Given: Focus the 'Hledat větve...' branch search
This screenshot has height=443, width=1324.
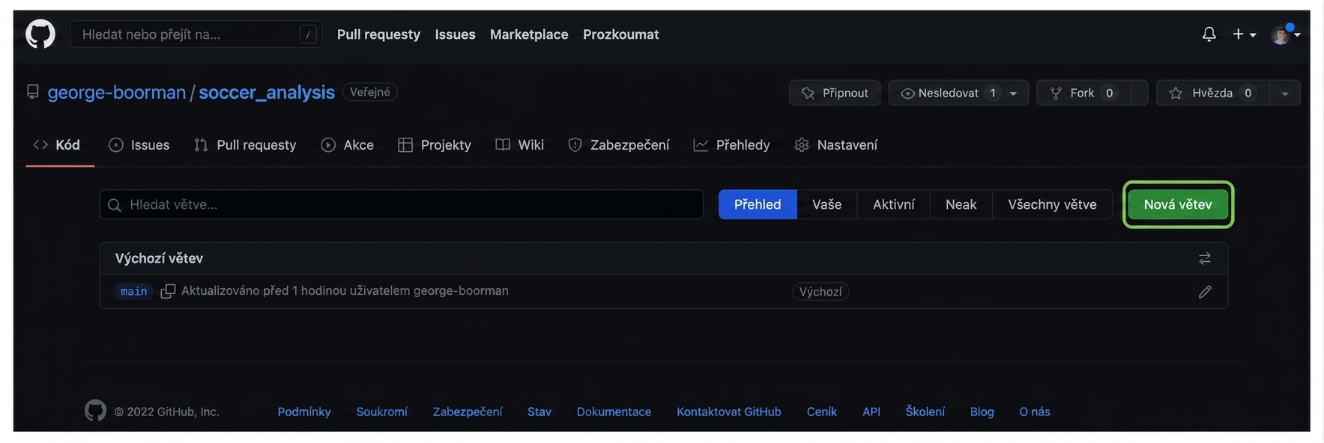Looking at the screenshot, I should pyautogui.click(x=402, y=204).
